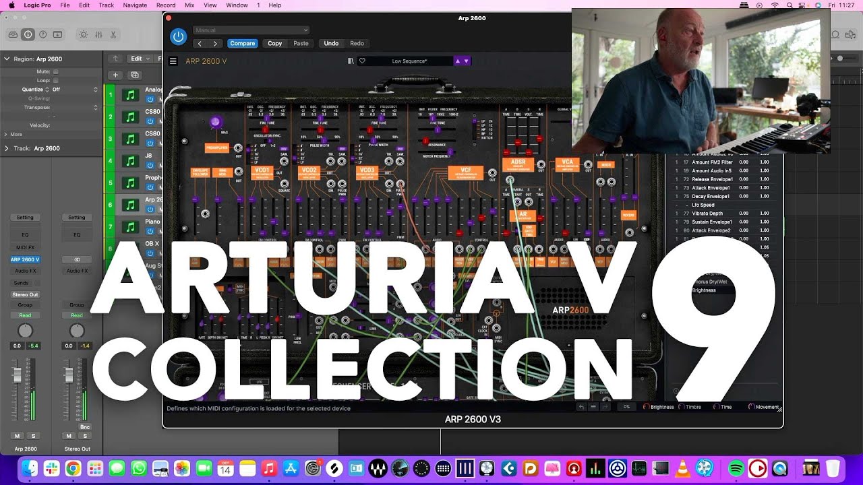
Task: Open the toolbar download tray icon
Action: point(58,34)
